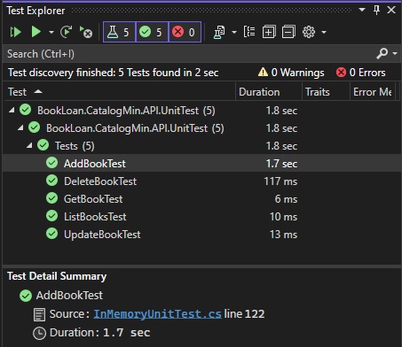Click the test discovery finished status text
Image resolution: width=402 pixels, height=347 pixels.
114,73
